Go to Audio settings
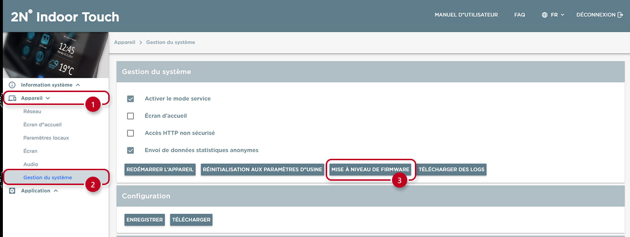The height and width of the screenshot is (237, 630). [31, 164]
